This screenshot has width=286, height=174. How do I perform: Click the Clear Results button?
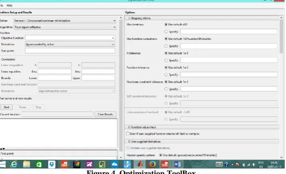pyautogui.click(x=105, y=114)
